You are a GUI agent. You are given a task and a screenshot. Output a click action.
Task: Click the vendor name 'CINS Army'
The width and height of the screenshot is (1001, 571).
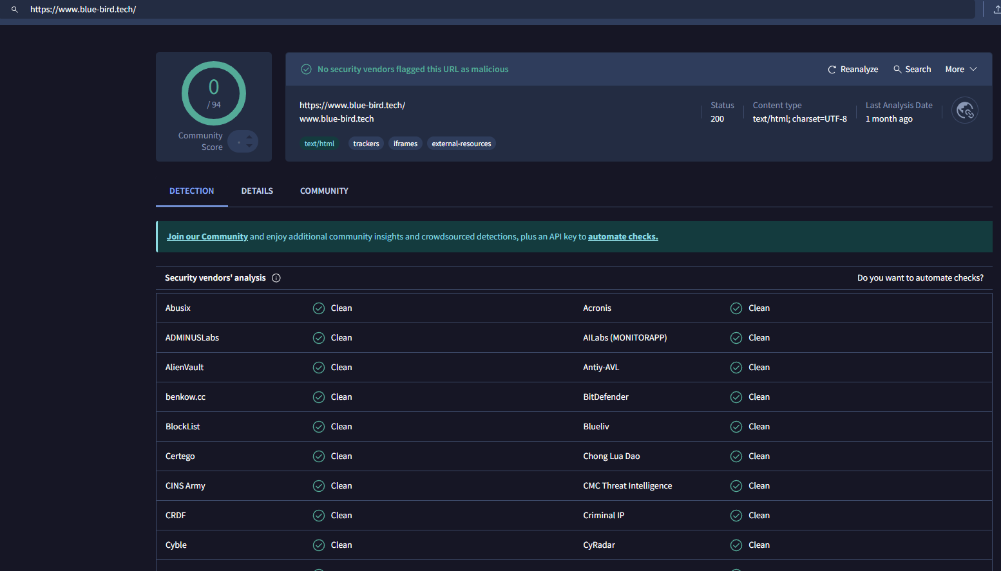click(x=185, y=486)
